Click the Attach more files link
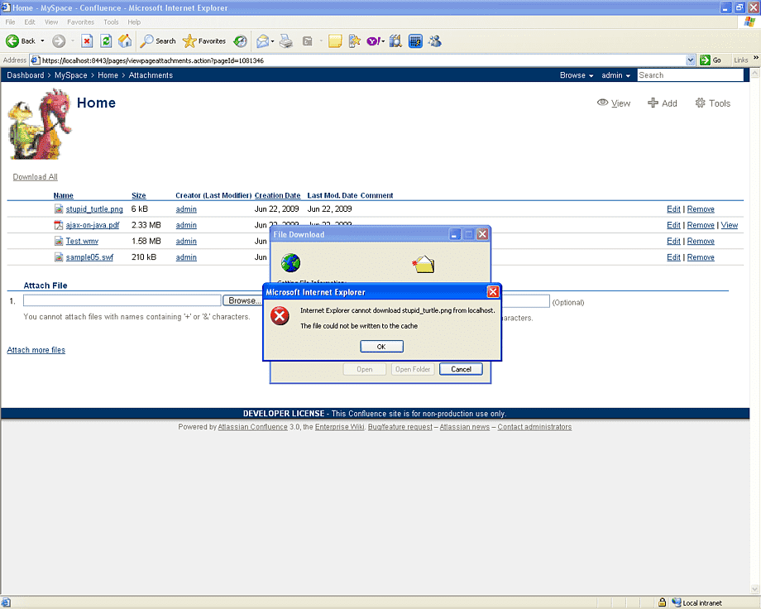 pos(36,350)
